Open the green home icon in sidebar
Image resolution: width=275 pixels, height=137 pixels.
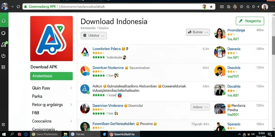(3, 21)
